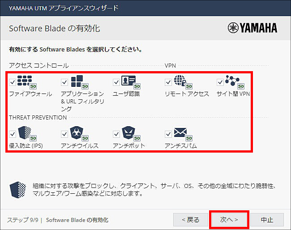The width and height of the screenshot is (291, 230).
Task: Uncheck the アンチスパム checkbox
Action: (168, 134)
